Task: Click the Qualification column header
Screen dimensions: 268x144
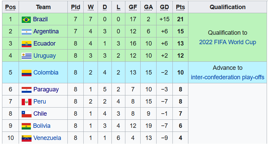Action: pos(227,7)
